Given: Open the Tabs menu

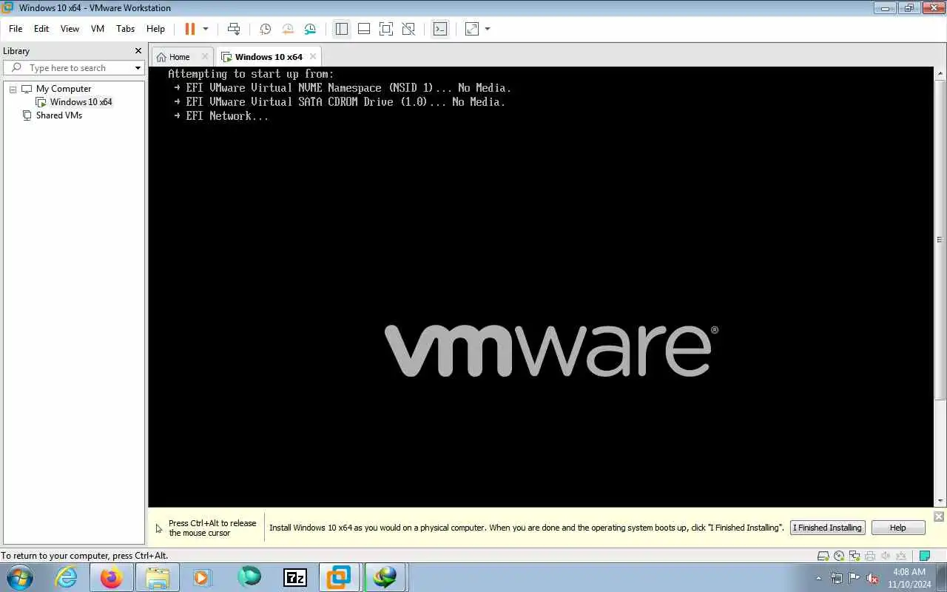Looking at the screenshot, I should coord(126,29).
